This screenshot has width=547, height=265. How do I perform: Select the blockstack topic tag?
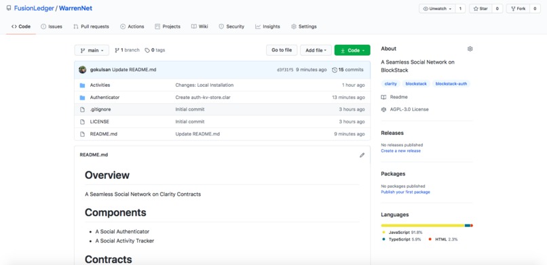click(416, 84)
